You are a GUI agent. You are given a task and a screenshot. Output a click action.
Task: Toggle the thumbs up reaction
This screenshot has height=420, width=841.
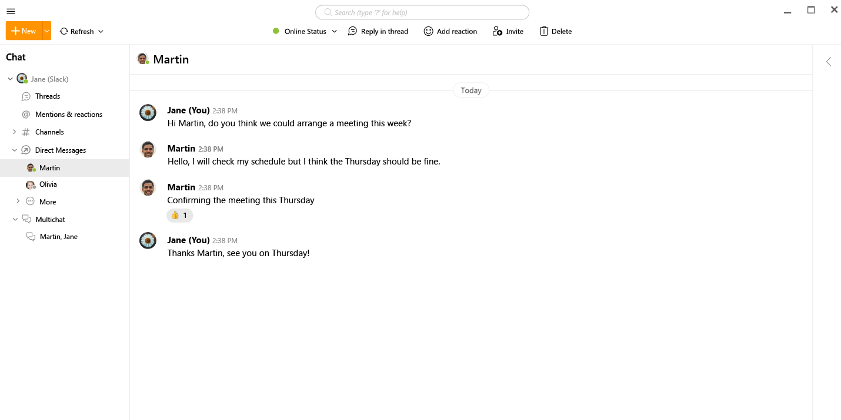click(x=179, y=216)
